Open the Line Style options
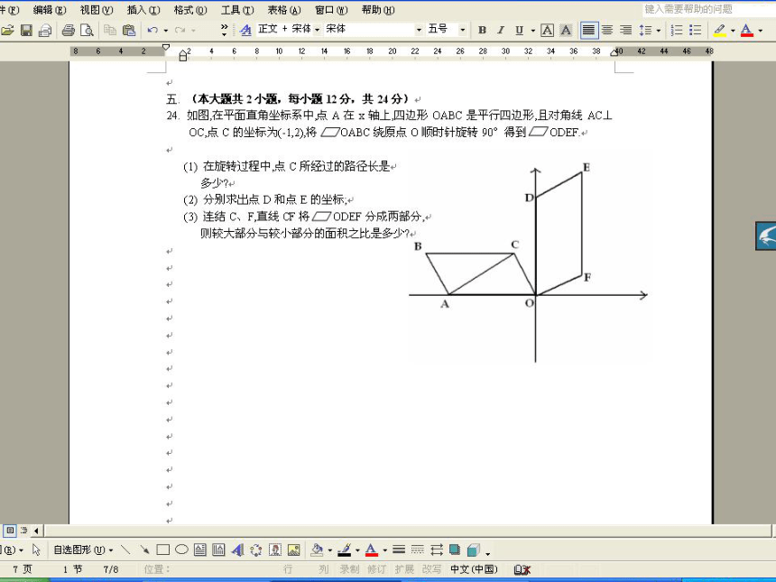Viewport: 776px width, 582px height. click(399, 550)
